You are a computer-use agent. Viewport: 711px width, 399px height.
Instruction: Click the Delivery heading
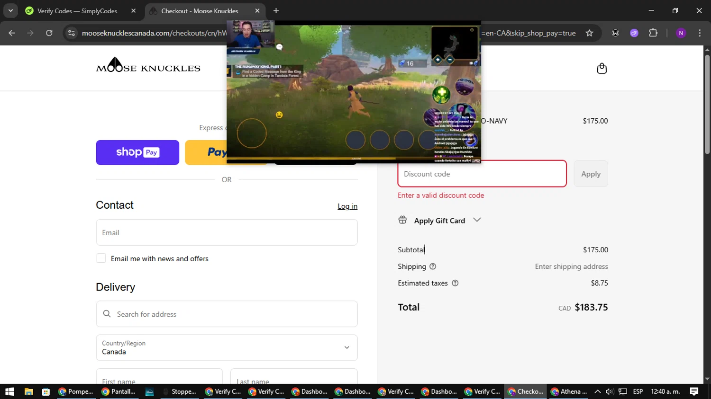pos(115,287)
